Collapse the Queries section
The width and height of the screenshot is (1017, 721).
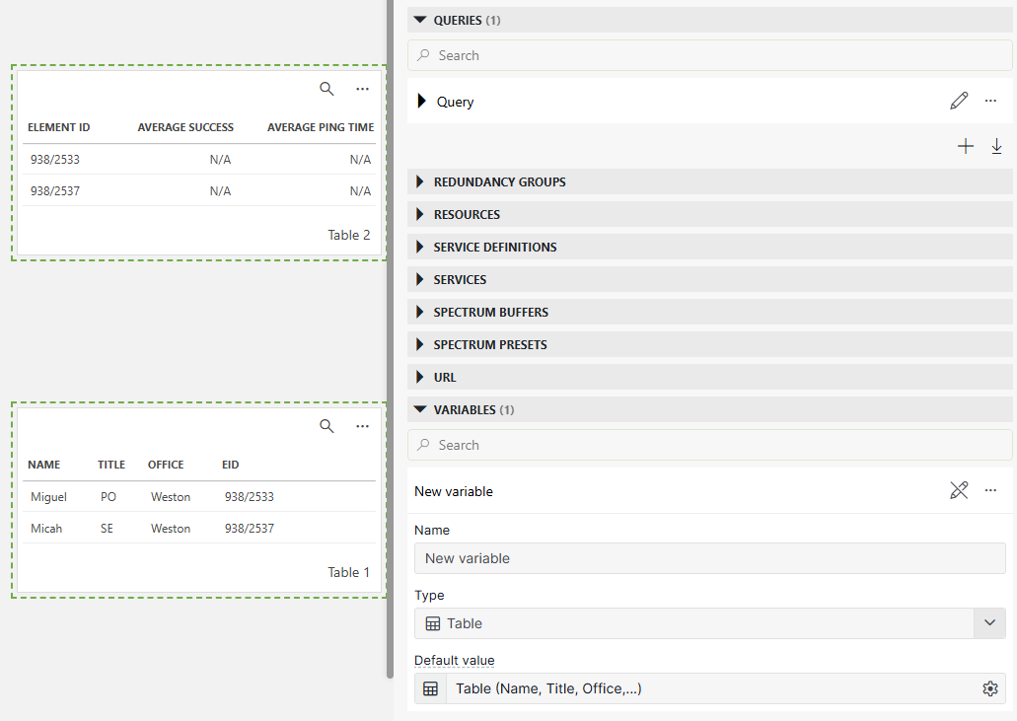tap(420, 20)
